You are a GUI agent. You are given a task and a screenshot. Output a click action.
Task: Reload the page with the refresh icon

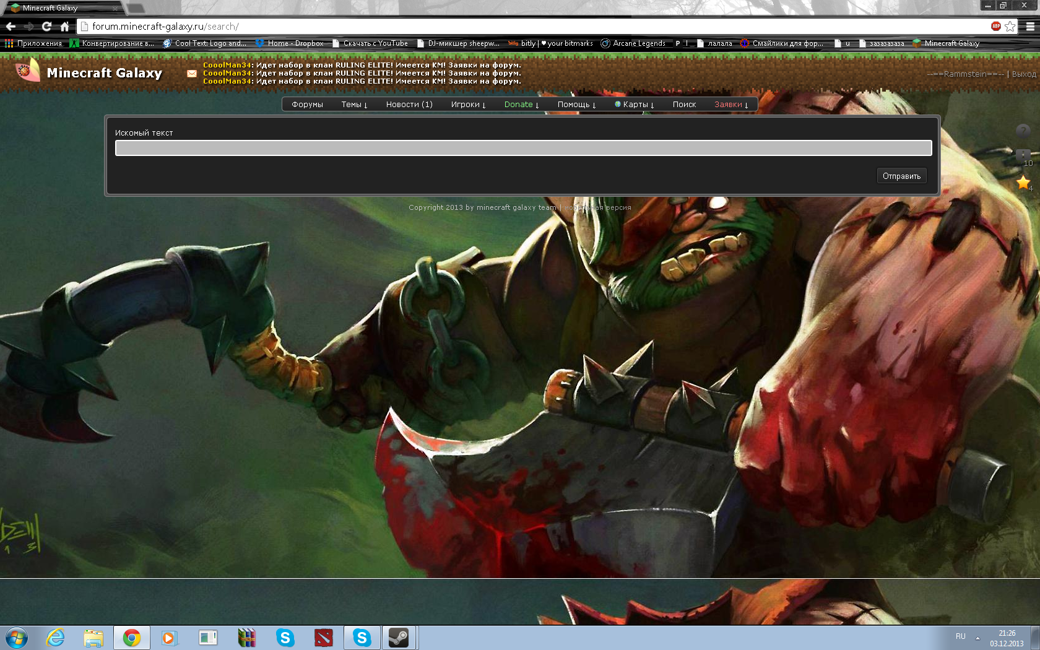coord(46,26)
